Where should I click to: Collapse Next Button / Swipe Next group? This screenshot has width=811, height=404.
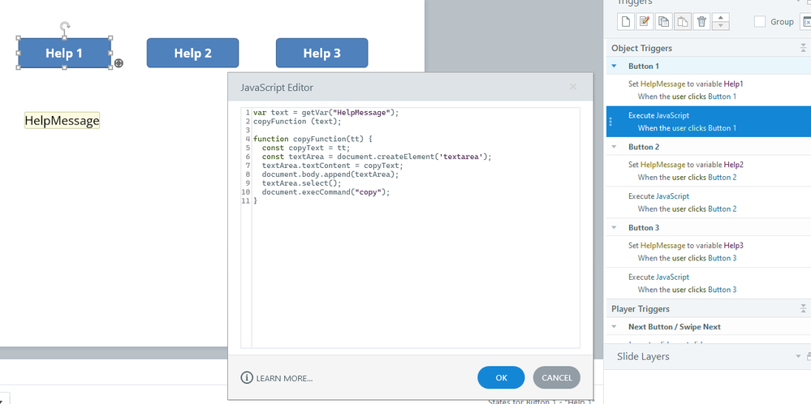pyautogui.click(x=615, y=326)
